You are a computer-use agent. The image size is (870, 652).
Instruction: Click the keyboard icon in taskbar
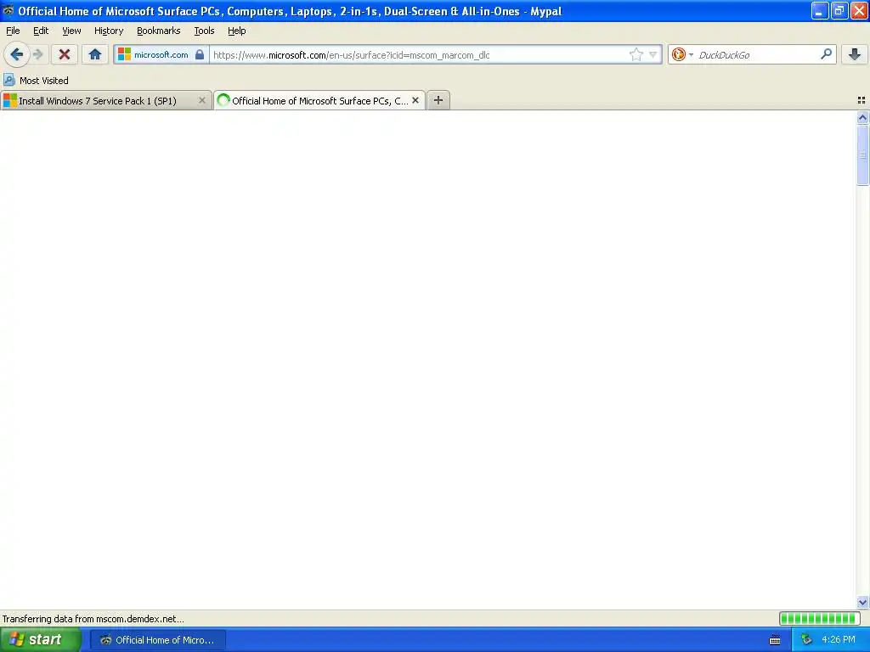(775, 640)
